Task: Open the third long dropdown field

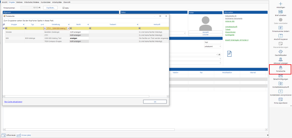Action: click(220, 63)
